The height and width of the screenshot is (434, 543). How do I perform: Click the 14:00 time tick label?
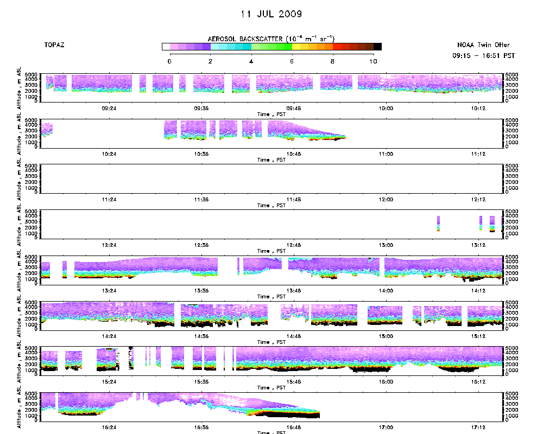(386, 291)
